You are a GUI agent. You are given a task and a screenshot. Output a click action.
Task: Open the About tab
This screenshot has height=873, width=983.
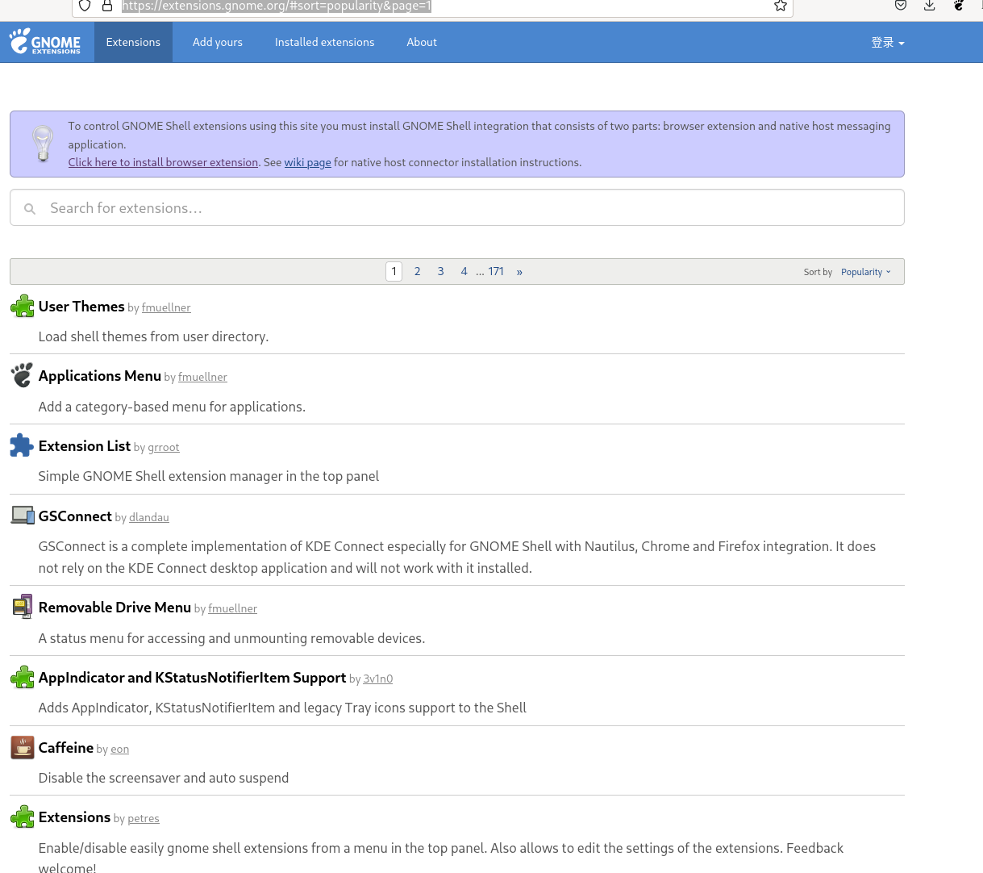422,42
